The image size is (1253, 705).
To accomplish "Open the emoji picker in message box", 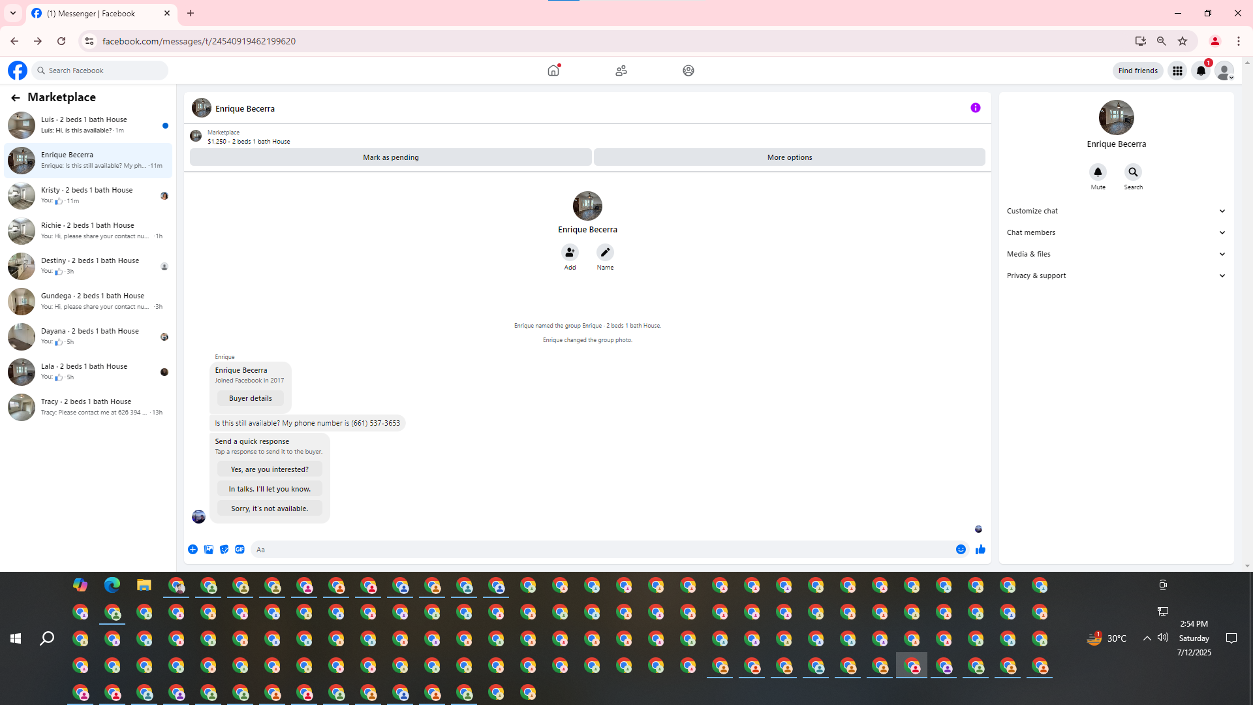I will point(961,550).
